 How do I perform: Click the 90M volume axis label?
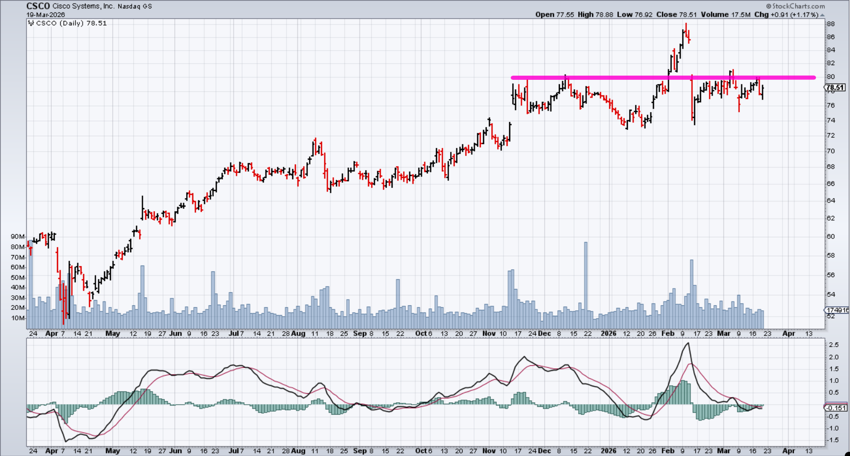click(x=18, y=237)
